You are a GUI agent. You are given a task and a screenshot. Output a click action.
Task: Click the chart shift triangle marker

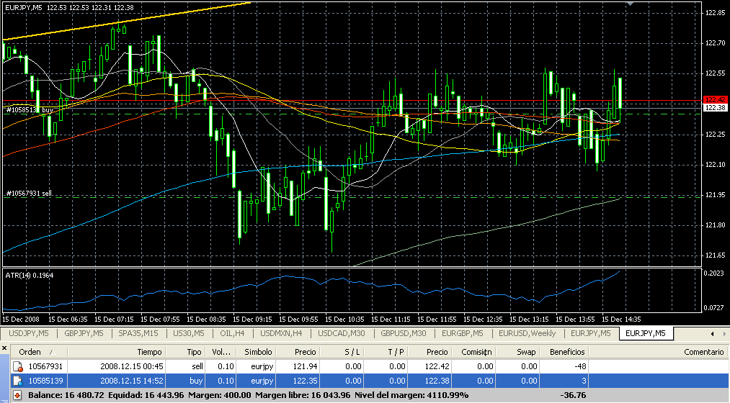click(x=630, y=4)
